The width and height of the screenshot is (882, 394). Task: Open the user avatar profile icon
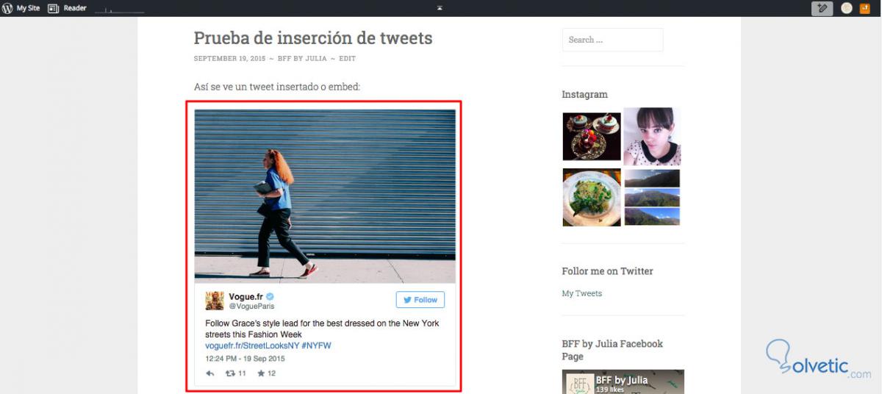pyautogui.click(x=847, y=9)
